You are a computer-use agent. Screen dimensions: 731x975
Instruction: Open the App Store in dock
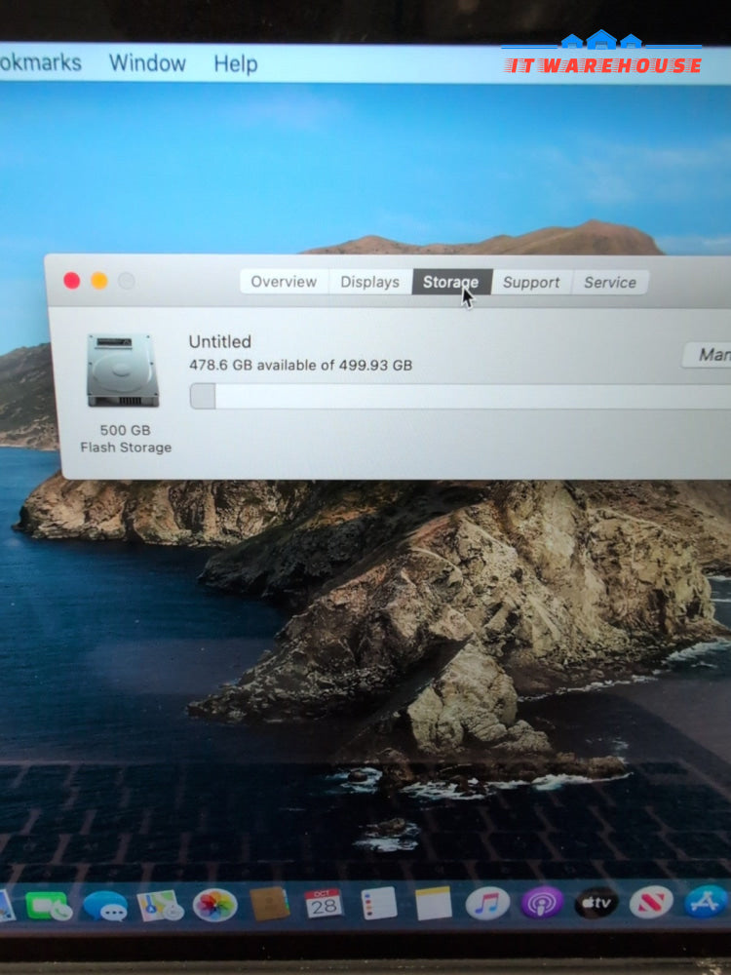click(706, 901)
